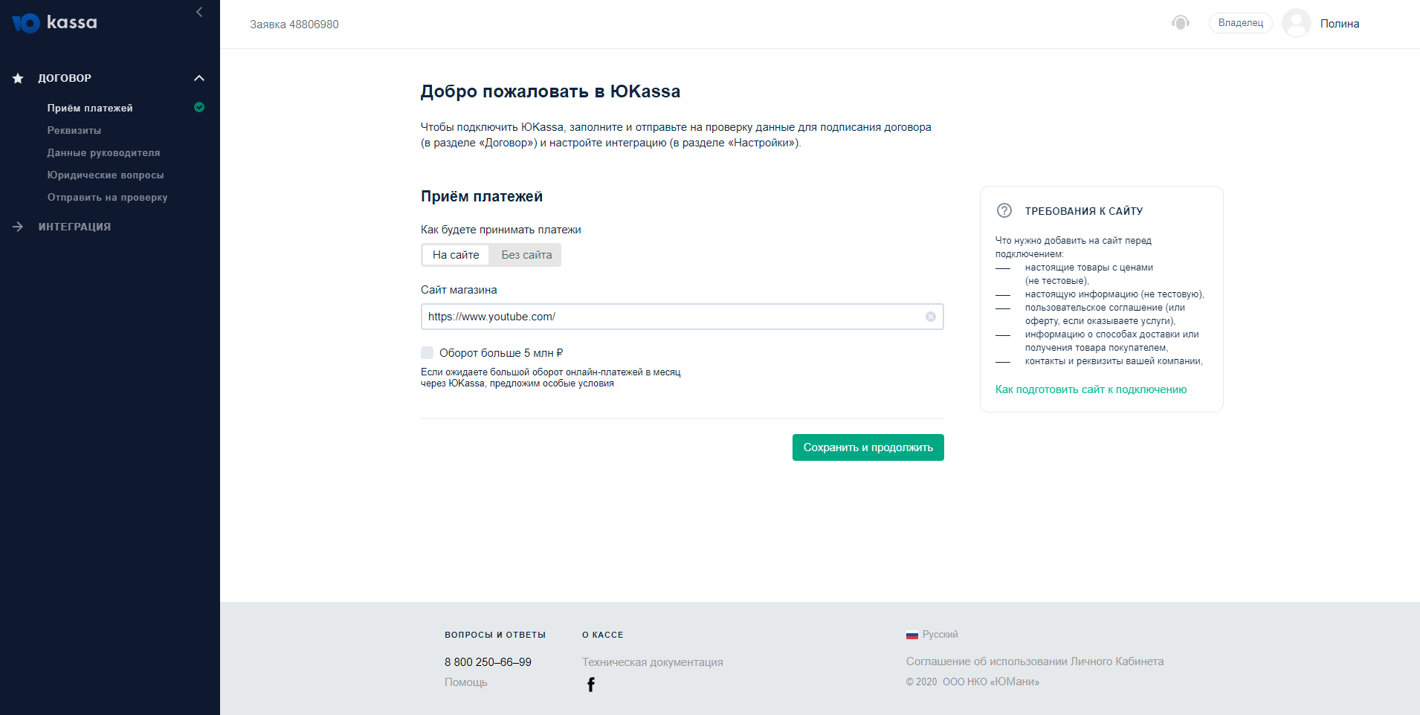Image resolution: width=1420 pixels, height=715 pixels.
Task: Collapse the Договор section chevron
Action: [x=199, y=78]
